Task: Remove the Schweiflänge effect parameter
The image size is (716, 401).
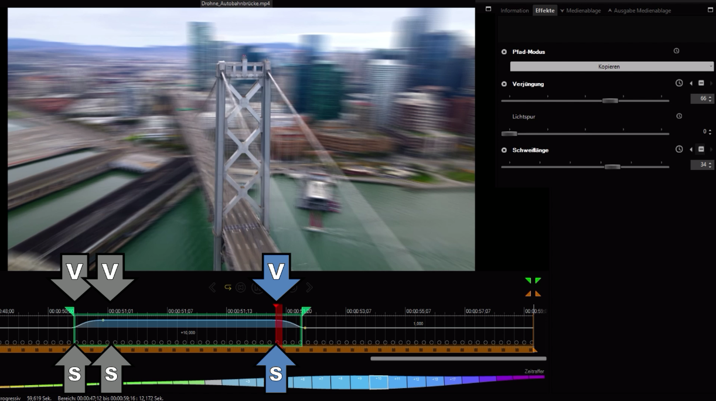Action: pyautogui.click(x=504, y=150)
